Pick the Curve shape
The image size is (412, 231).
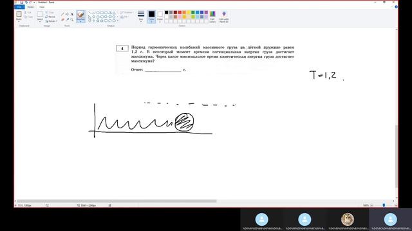pos(94,13)
